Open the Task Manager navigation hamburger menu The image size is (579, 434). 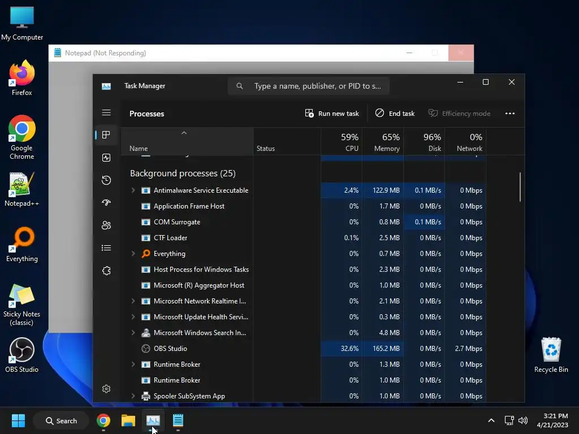tap(106, 112)
